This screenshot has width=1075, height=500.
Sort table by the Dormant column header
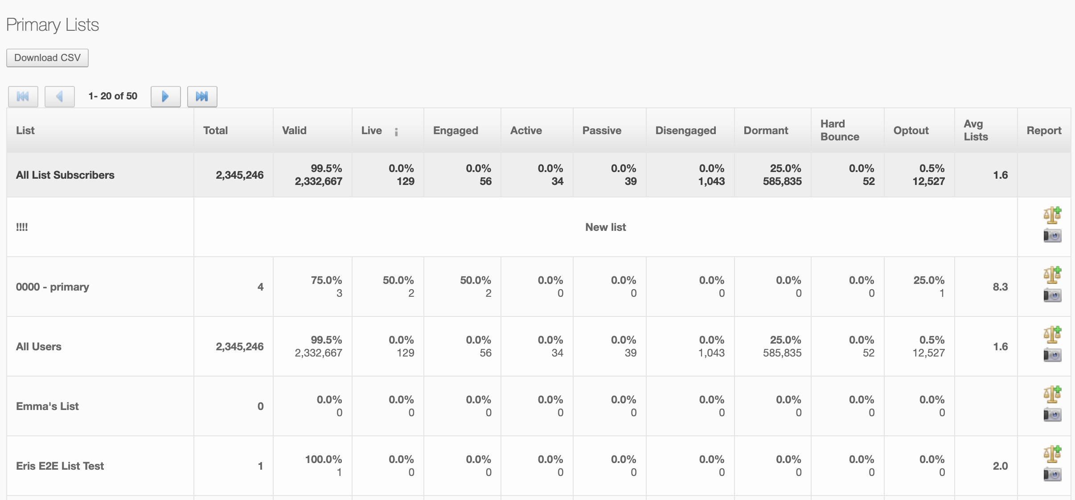tap(766, 131)
